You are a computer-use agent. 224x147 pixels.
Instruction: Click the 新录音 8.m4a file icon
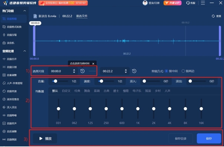(x=35, y=16)
